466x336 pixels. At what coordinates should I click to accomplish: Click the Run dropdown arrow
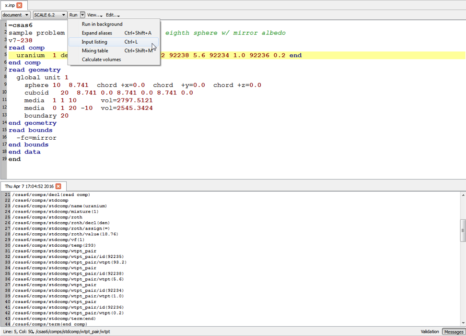click(82, 15)
